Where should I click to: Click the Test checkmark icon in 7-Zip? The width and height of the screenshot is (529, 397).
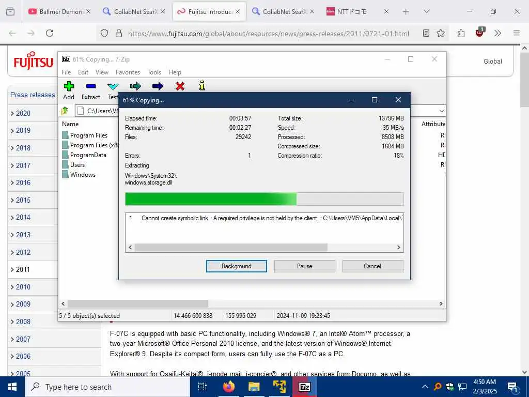point(113,86)
